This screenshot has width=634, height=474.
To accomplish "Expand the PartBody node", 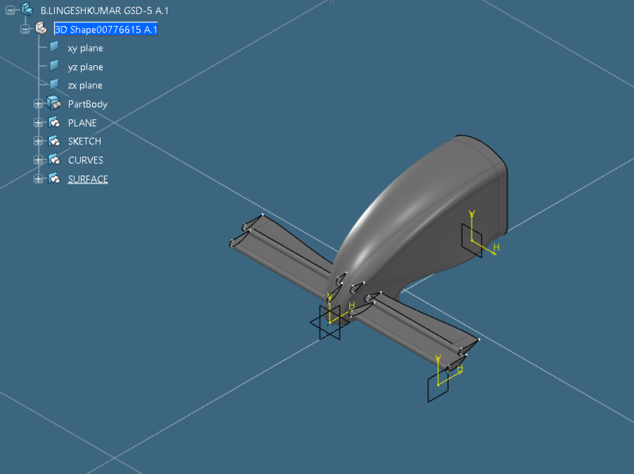I will (x=38, y=104).
